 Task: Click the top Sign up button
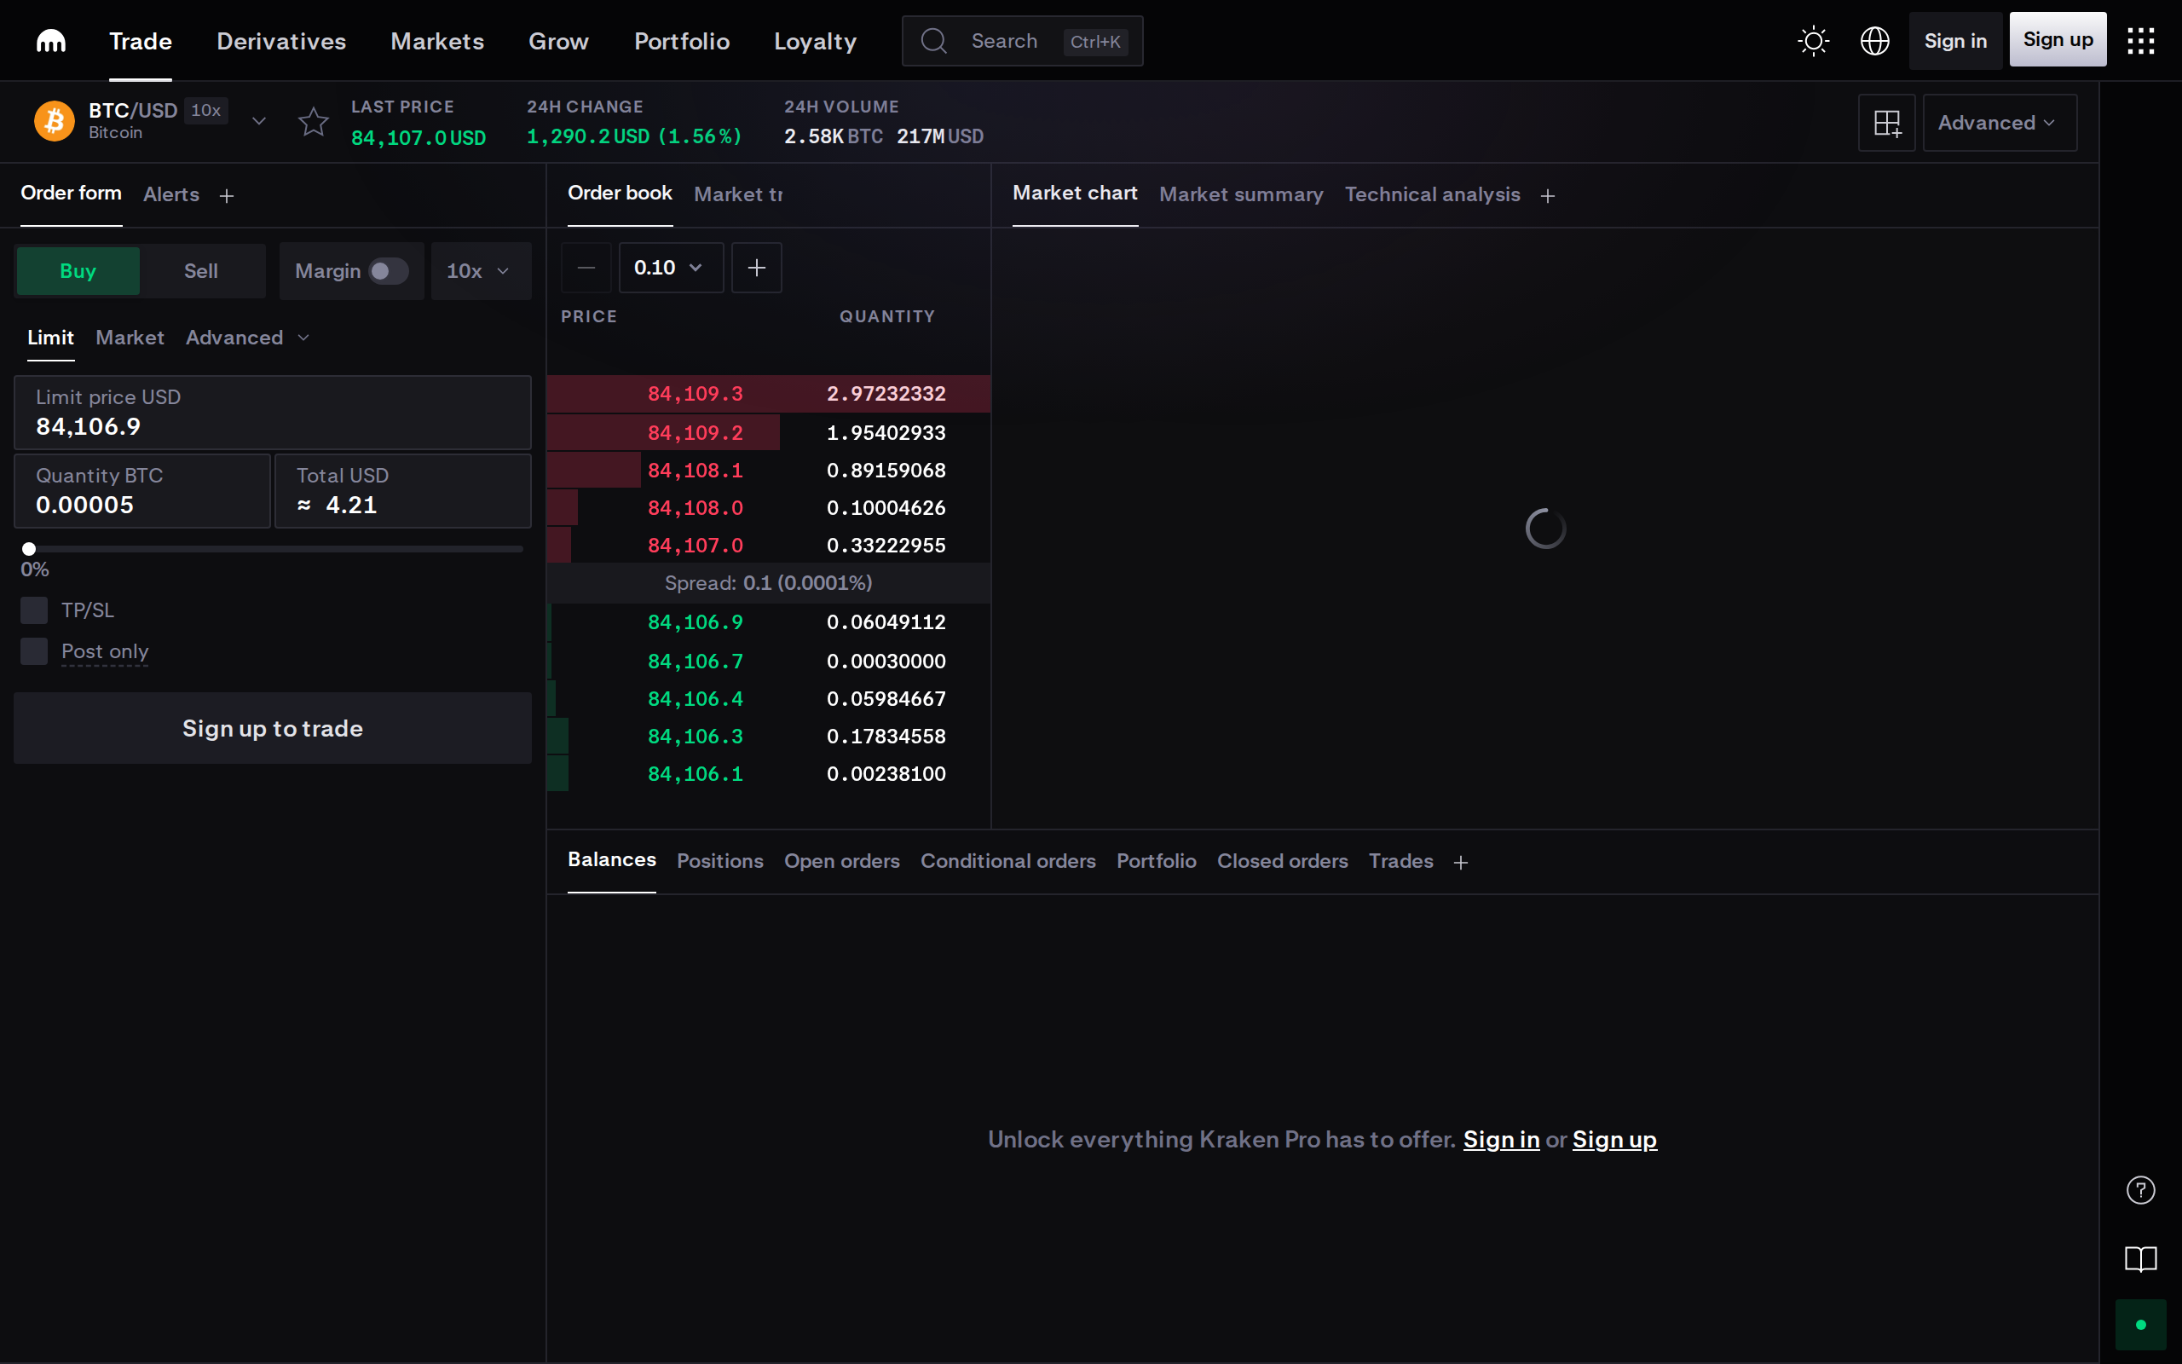[x=2058, y=40]
